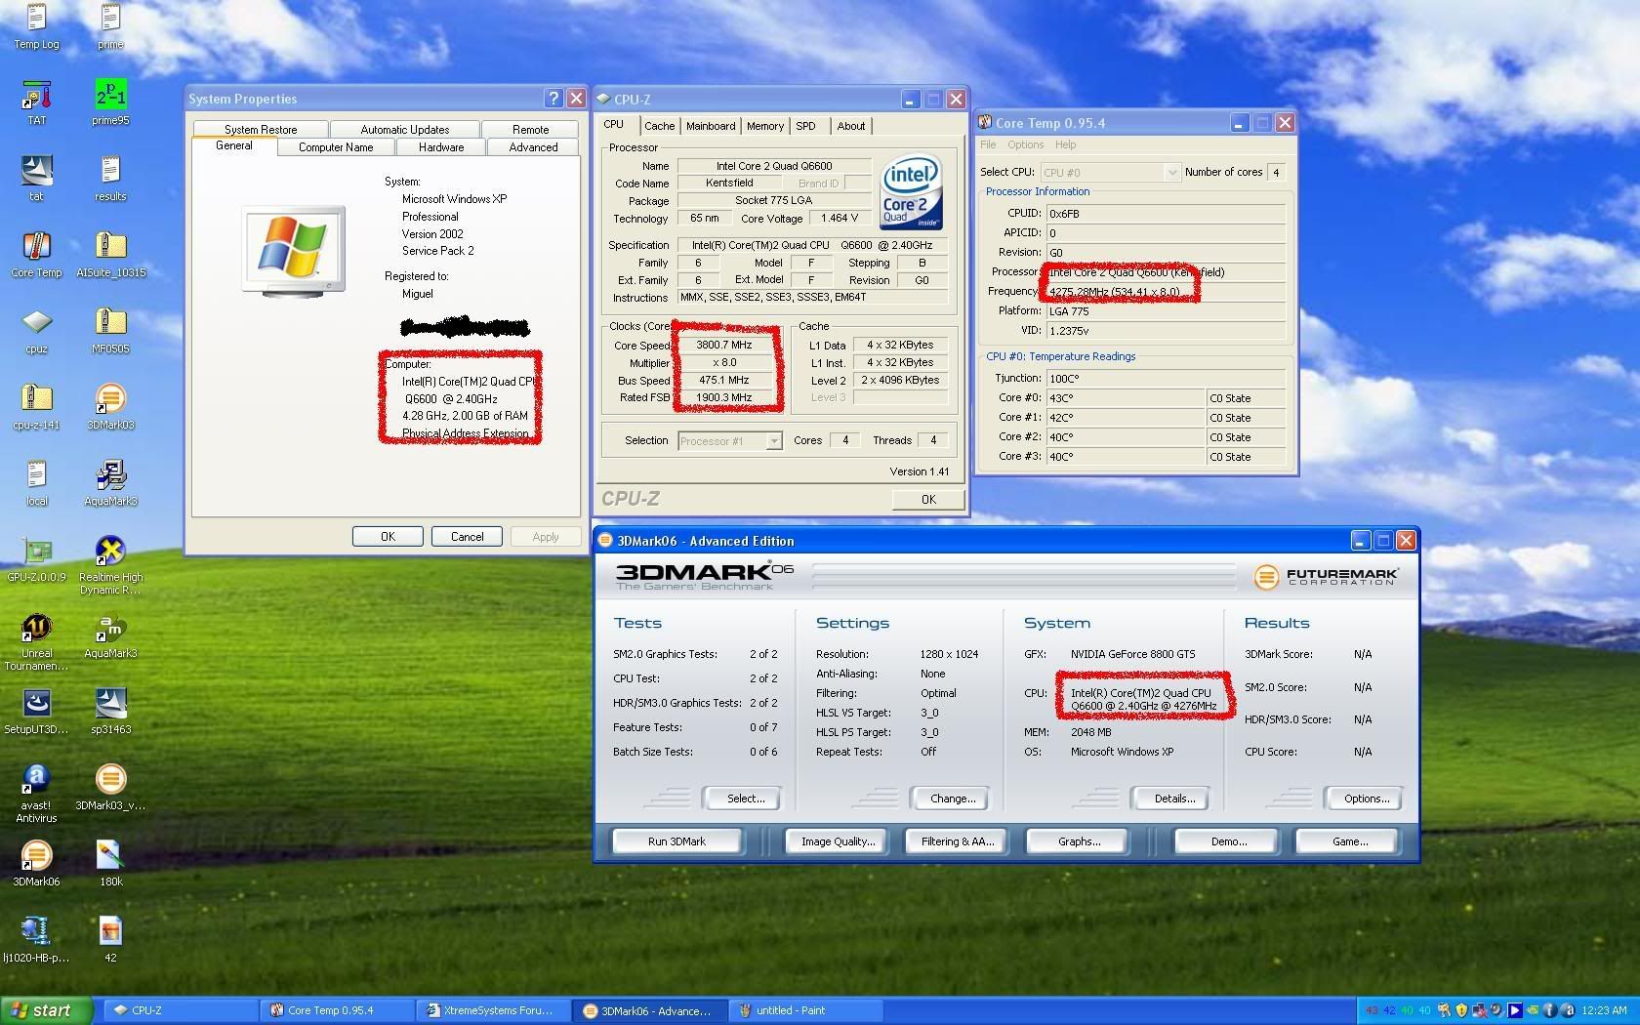Image resolution: width=1640 pixels, height=1025 pixels.
Task: Expand the Processor #1 selection dropdown
Action: 773,441
